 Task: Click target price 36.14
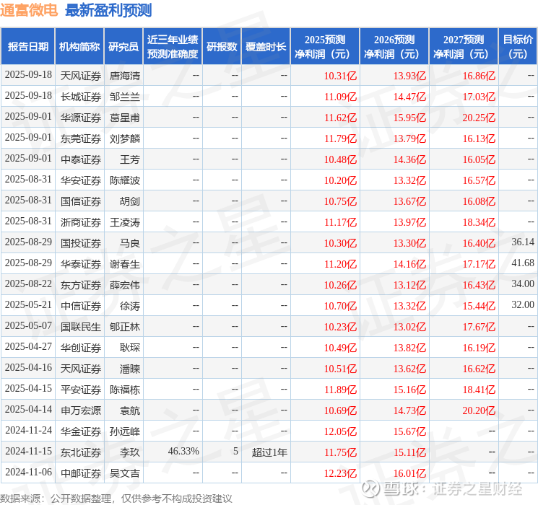pyautogui.click(x=523, y=242)
